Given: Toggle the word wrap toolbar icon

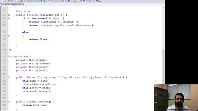Looking at the screenshot, I should tap(62, 1).
